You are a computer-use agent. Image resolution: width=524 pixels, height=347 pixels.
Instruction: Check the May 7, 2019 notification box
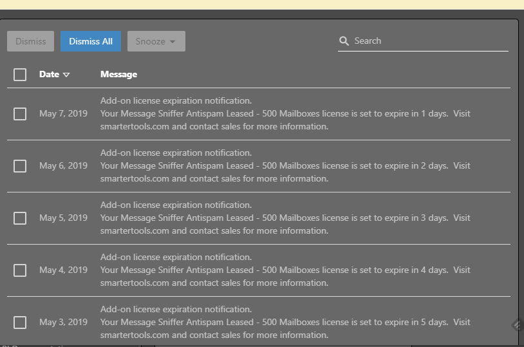pyautogui.click(x=20, y=114)
